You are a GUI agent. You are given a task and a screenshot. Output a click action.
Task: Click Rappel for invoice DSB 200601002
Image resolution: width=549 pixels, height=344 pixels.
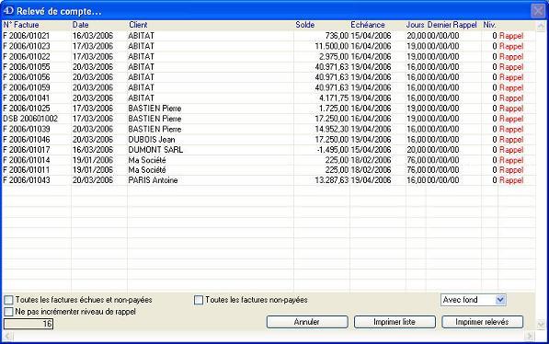[511, 119]
